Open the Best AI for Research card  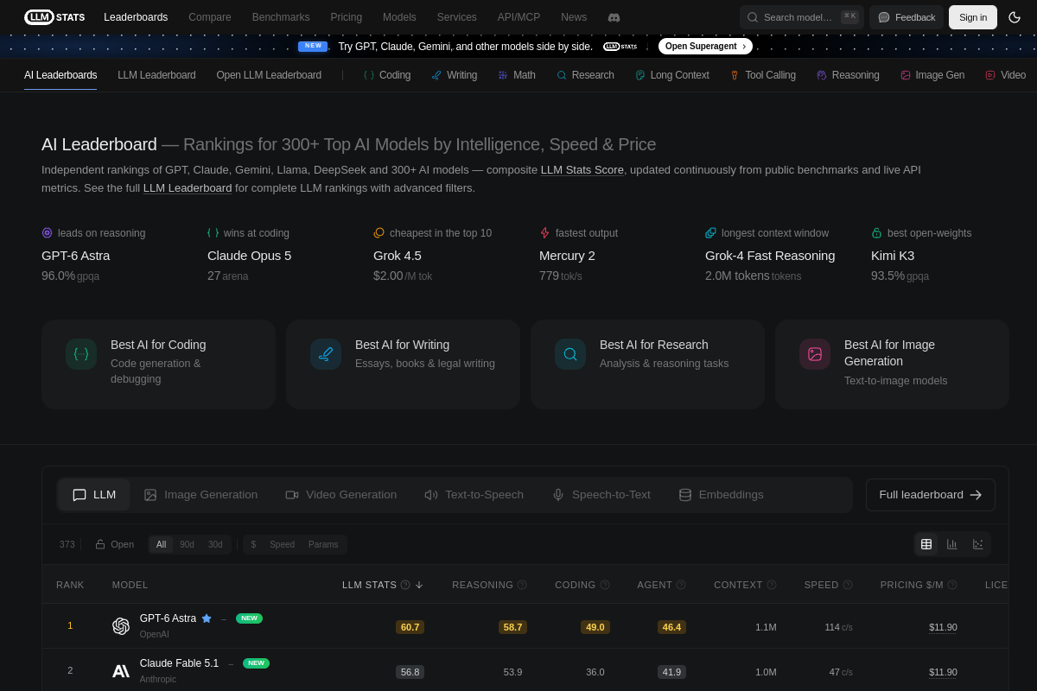(x=647, y=365)
